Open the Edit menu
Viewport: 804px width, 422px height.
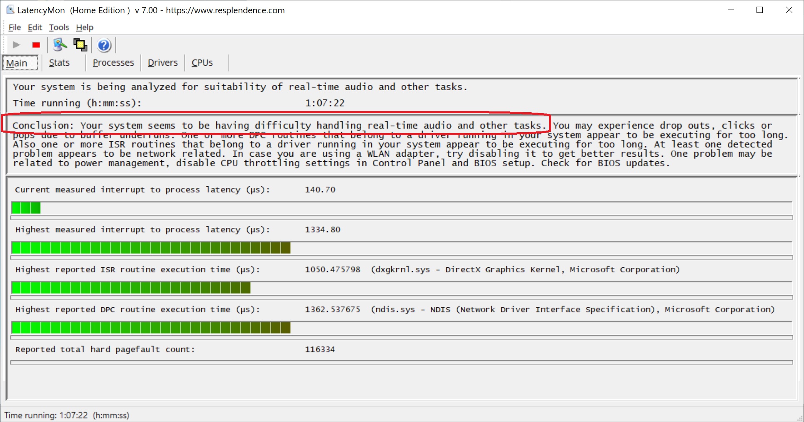(35, 27)
